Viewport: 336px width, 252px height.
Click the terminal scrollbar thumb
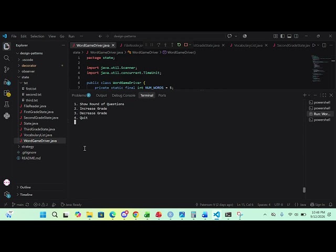coord(304,190)
